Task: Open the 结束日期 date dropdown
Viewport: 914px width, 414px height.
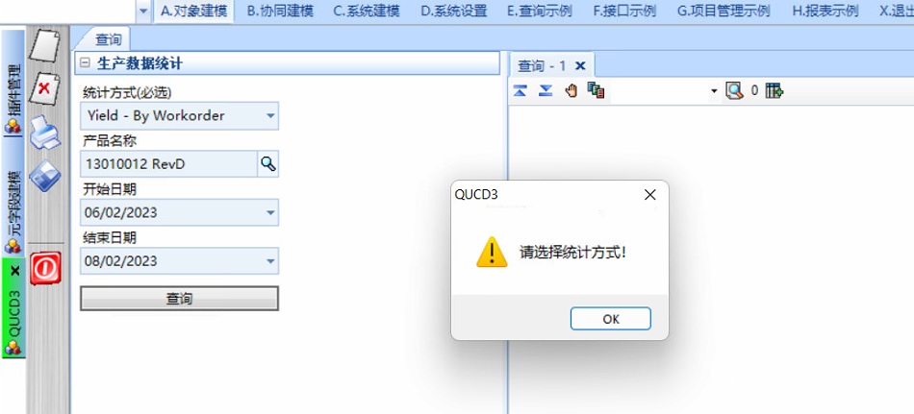Action: click(270, 261)
